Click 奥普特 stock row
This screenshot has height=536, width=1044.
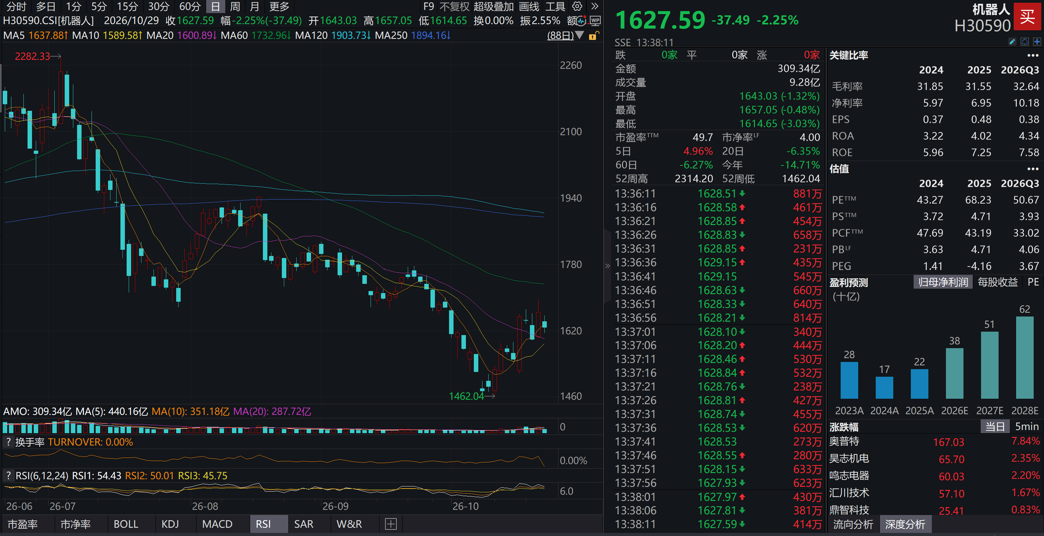point(934,442)
